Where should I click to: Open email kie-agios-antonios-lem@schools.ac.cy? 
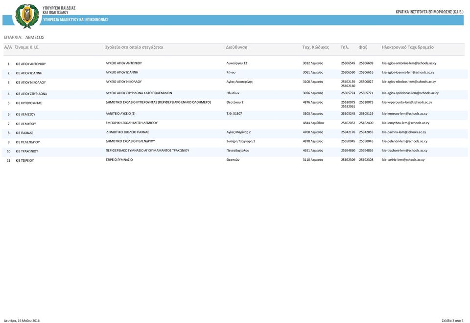pos(409,64)
